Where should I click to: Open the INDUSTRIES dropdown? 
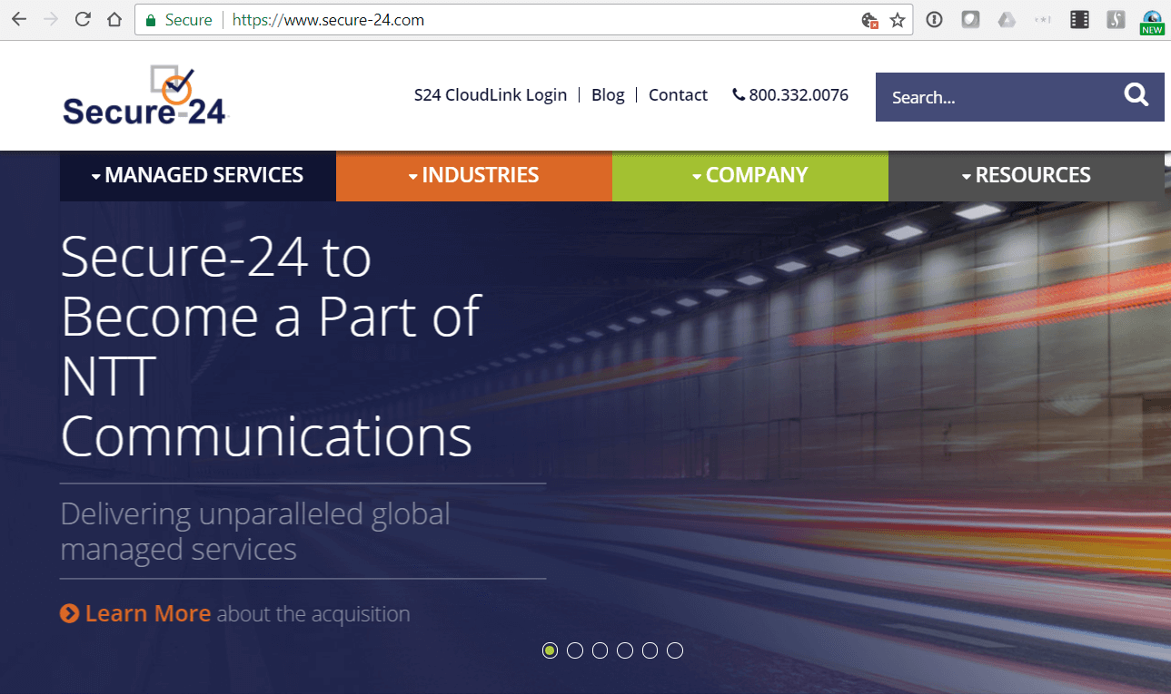click(x=473, y=175)
